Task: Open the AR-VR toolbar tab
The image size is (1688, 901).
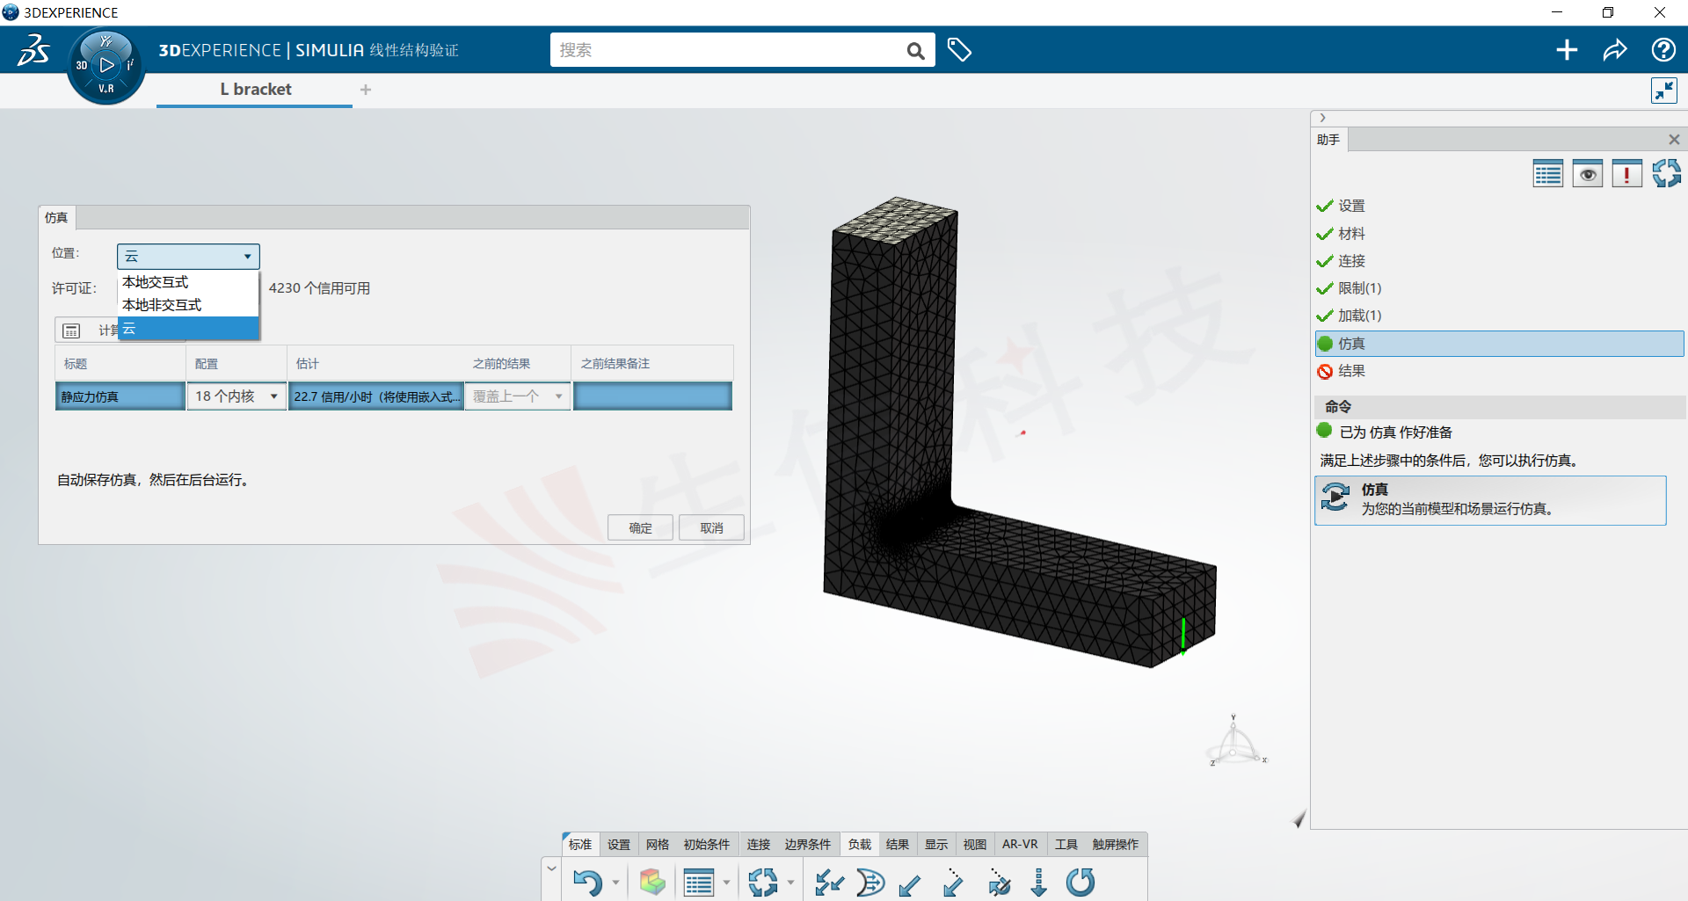Action: [x=1020, y=844]
